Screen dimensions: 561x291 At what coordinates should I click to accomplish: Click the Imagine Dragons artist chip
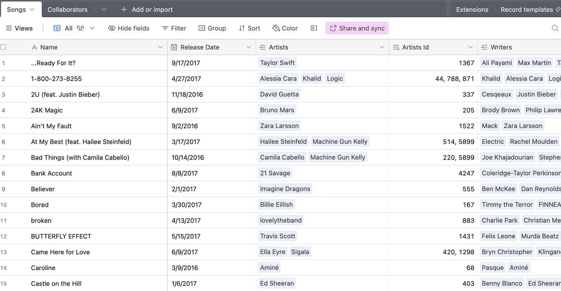(x=285, y=189)
